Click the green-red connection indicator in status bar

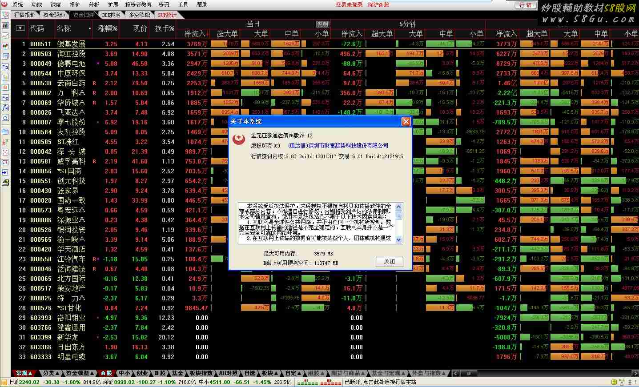click(320, 383)
